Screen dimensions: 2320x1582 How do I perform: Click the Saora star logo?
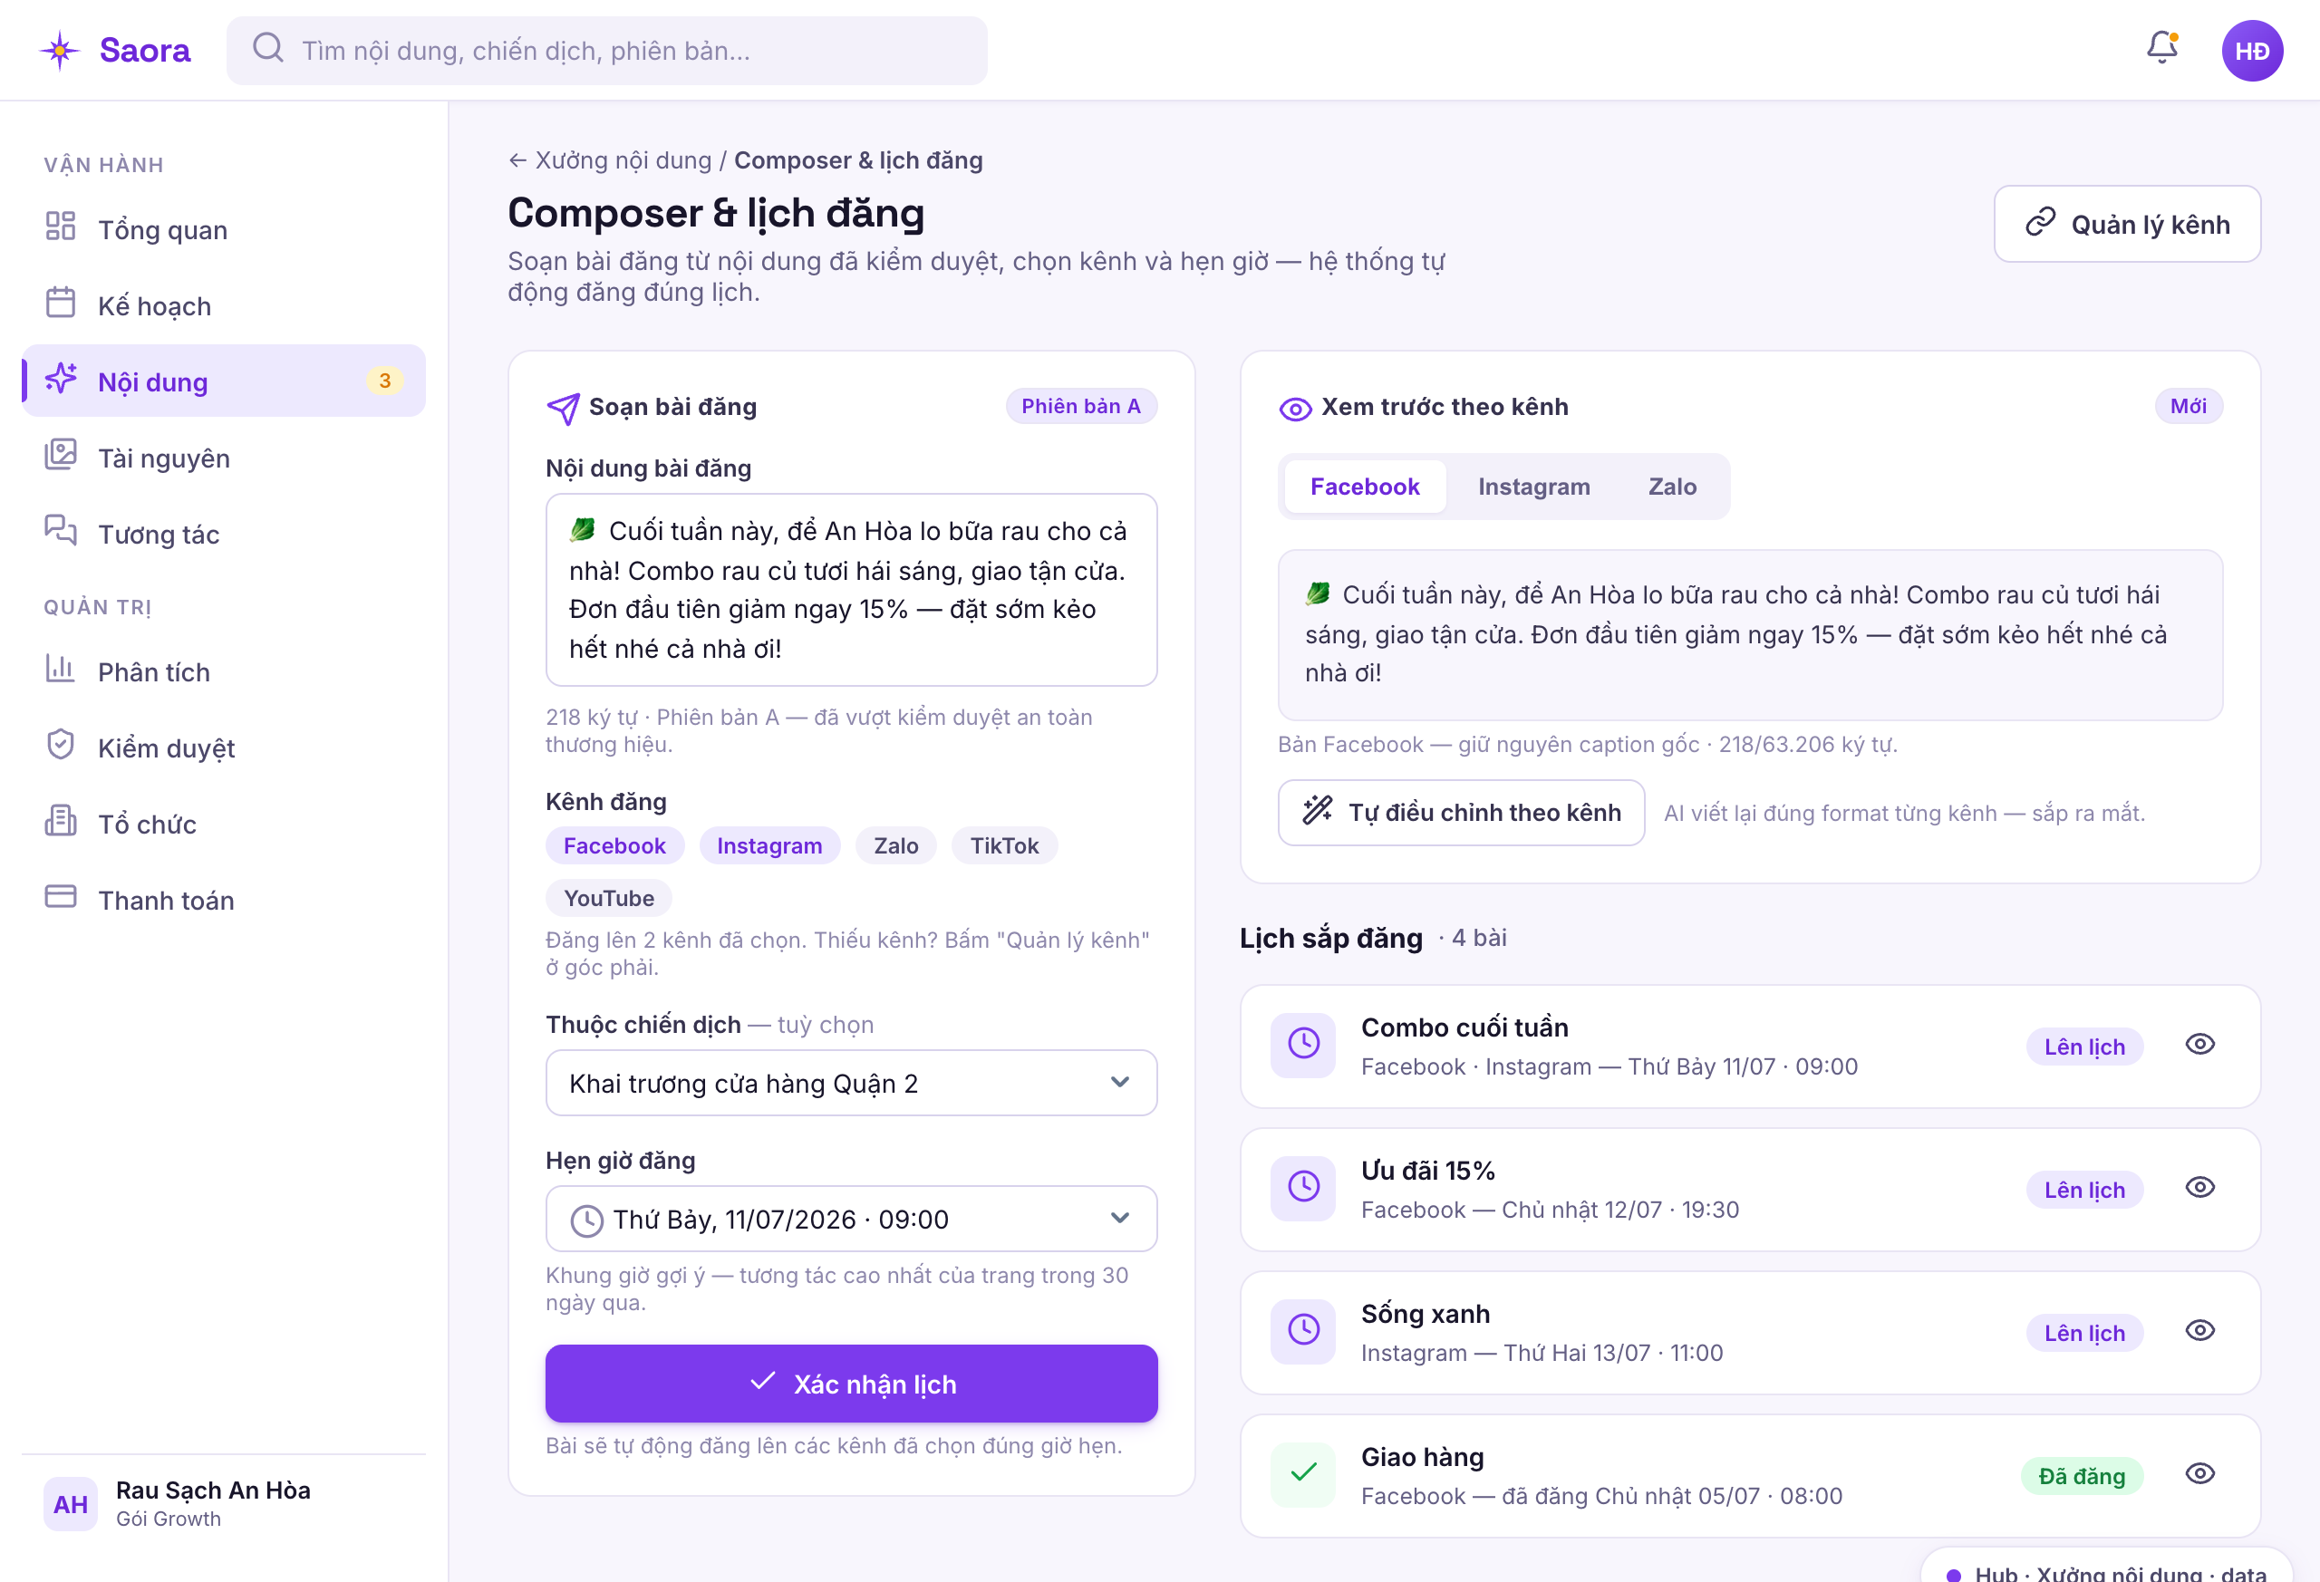click(x=60, y=50)
